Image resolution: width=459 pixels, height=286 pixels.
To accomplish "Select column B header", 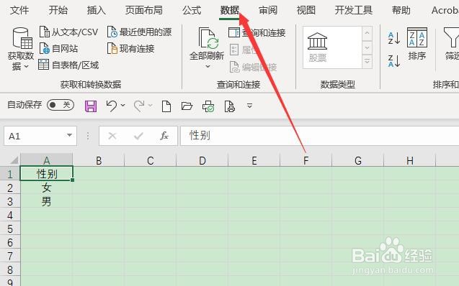I will (x=99, y=160).
